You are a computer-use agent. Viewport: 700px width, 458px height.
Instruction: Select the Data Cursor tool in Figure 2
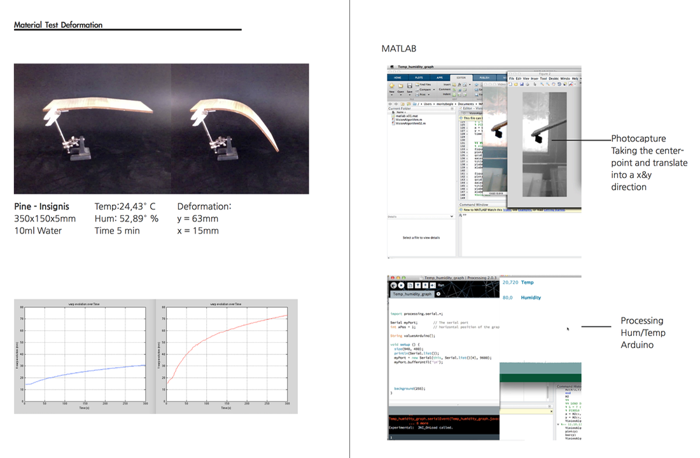(x=564, y=84)
